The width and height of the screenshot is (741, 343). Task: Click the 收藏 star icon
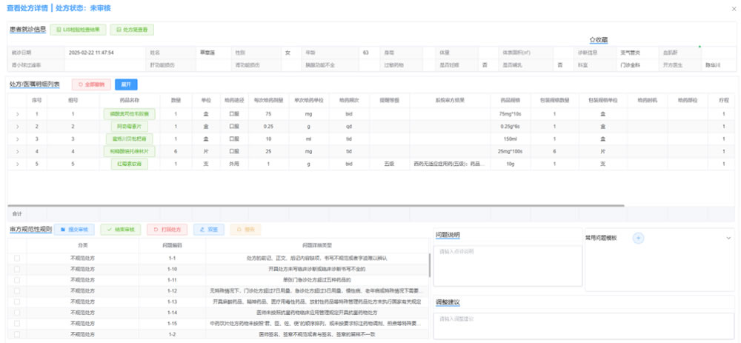point(591,40)
